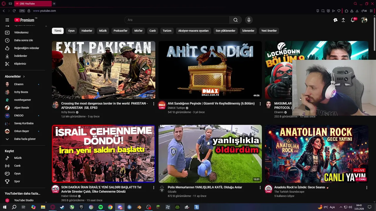Open Opera extensions cube icon
Screen dimensions: 376x211
pos(346,11)
